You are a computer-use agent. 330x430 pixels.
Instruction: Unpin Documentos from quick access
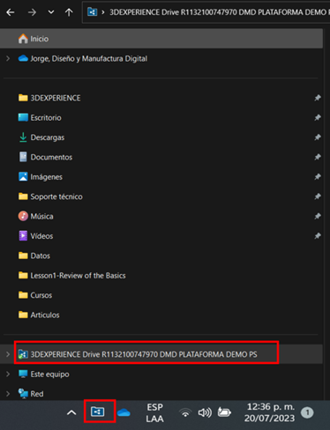click(318, 157)
